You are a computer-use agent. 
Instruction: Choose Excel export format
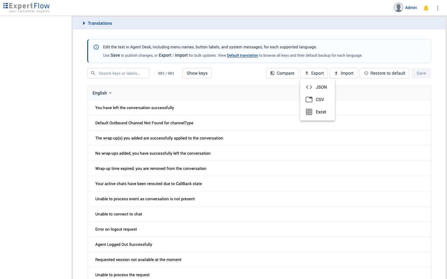tap(318, 112)
